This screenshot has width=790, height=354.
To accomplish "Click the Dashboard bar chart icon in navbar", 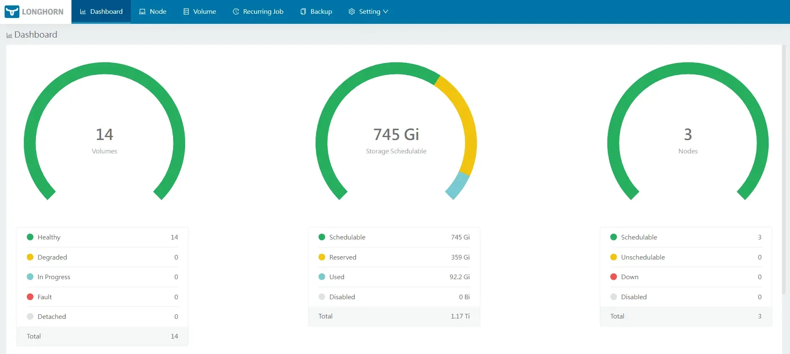I will pyautogui.click(x=83, y=12).
